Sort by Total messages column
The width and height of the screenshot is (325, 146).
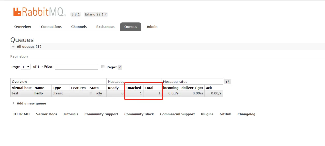[149, 88]
